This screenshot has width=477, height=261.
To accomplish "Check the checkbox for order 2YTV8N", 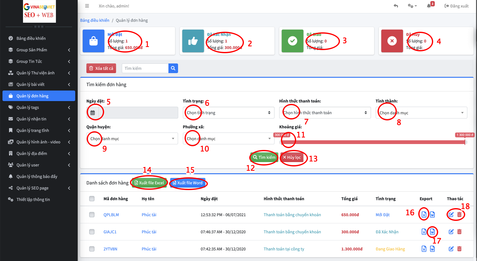I will coord(92,249).
